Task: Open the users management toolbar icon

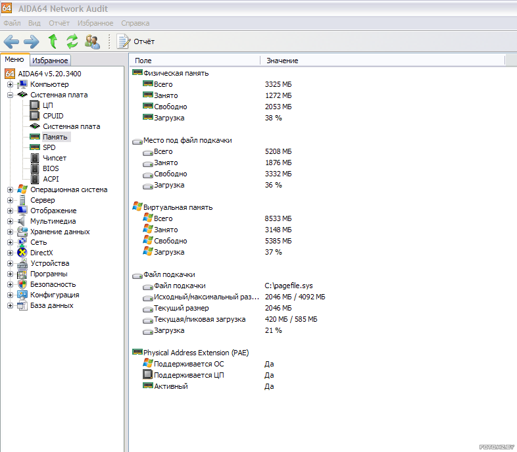Action: (92, 41)
